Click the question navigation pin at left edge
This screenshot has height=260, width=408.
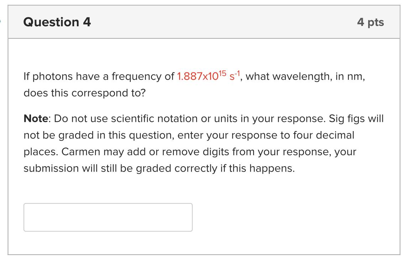1,22
